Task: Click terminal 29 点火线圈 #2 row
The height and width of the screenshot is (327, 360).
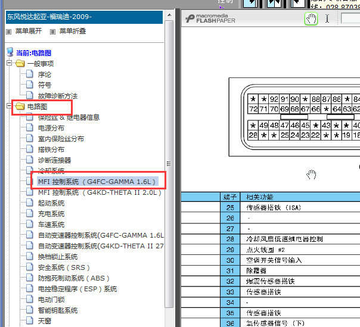Action: coord(271,250)
